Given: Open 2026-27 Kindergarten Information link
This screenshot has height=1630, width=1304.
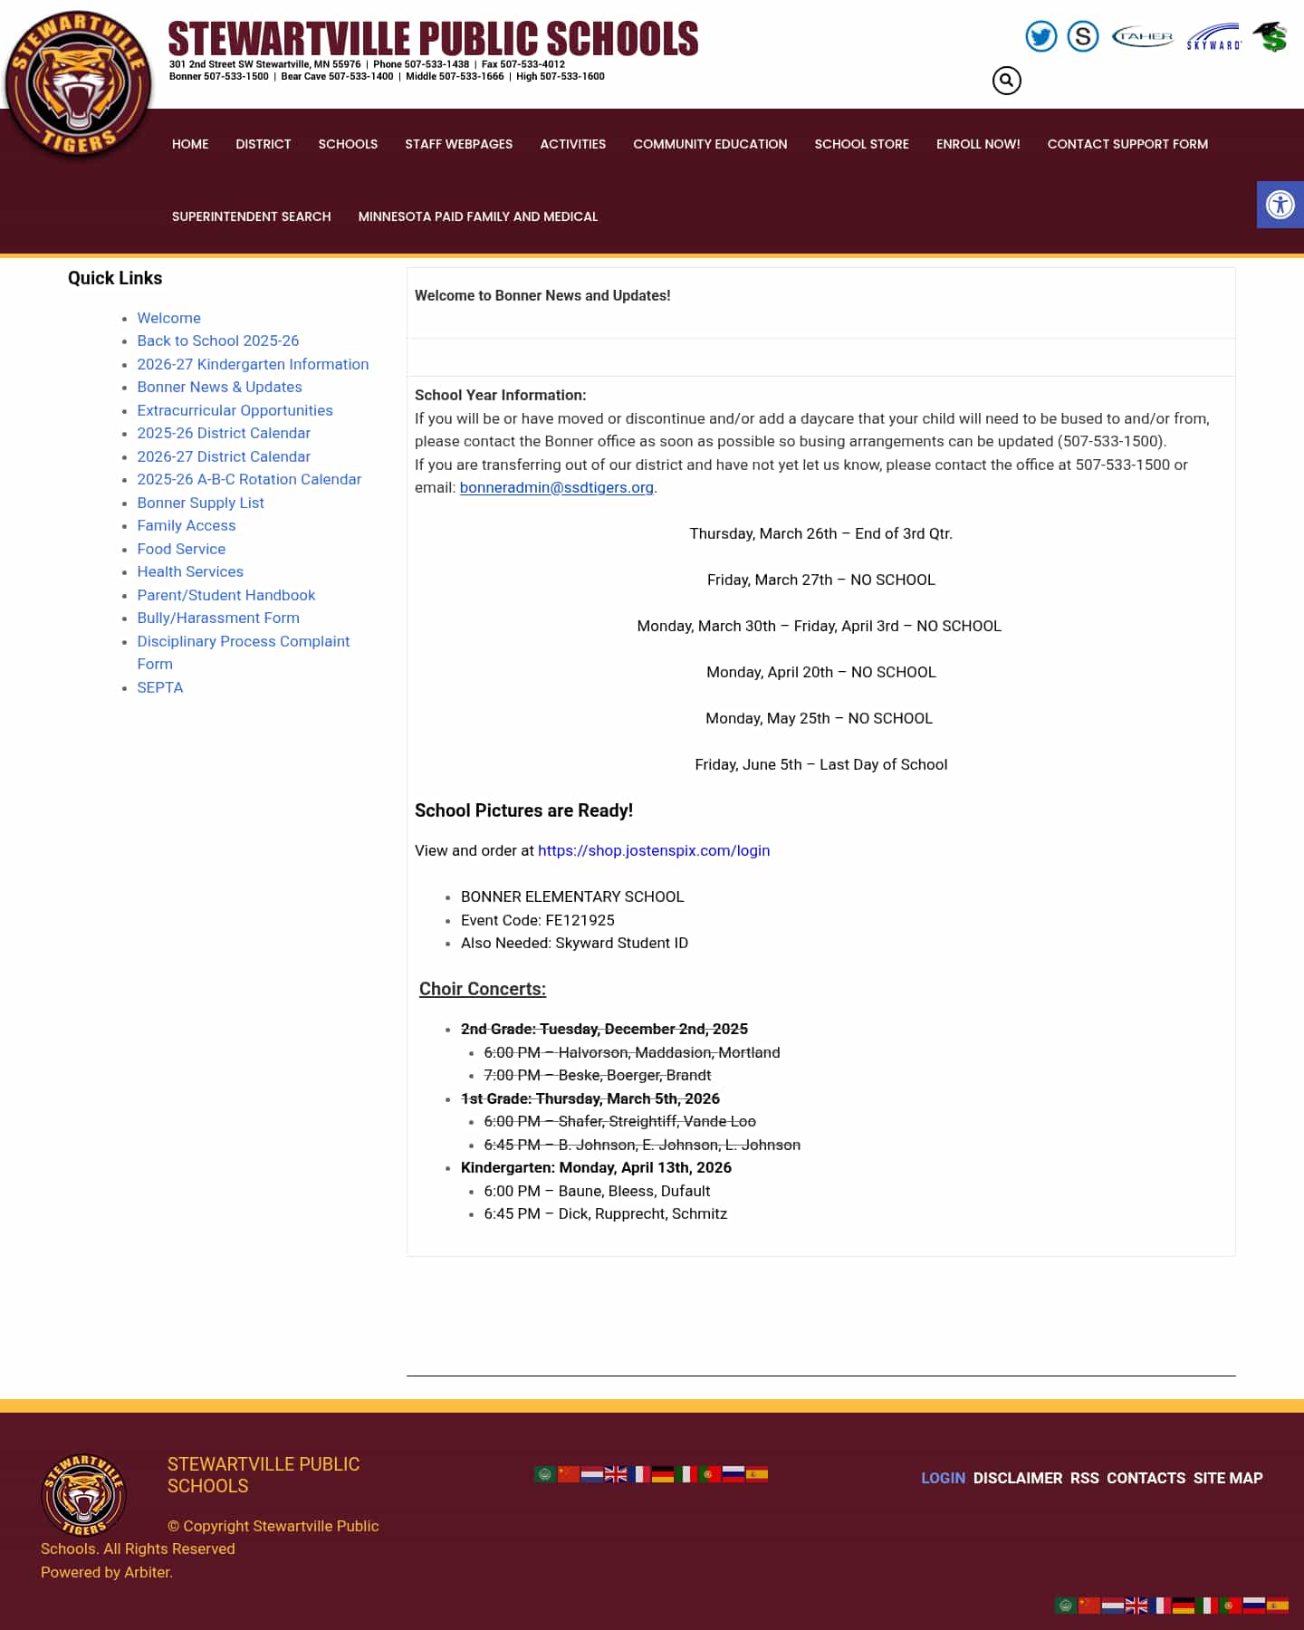Looking at the screenshot, I should pos(253,364).
